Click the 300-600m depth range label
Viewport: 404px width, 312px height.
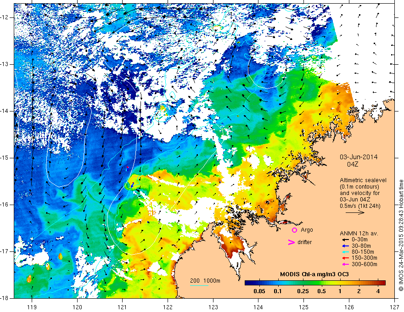tap(365, 264)
